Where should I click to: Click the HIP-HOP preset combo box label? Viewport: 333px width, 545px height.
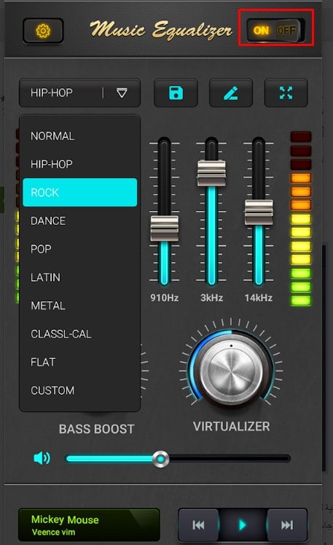[x=52, y=93]
